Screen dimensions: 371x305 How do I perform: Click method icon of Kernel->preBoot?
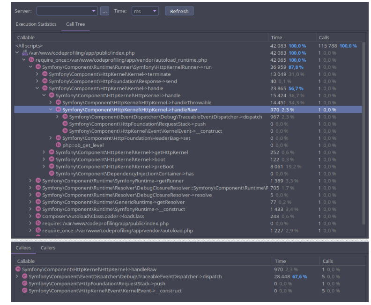(x=52, y=167)
